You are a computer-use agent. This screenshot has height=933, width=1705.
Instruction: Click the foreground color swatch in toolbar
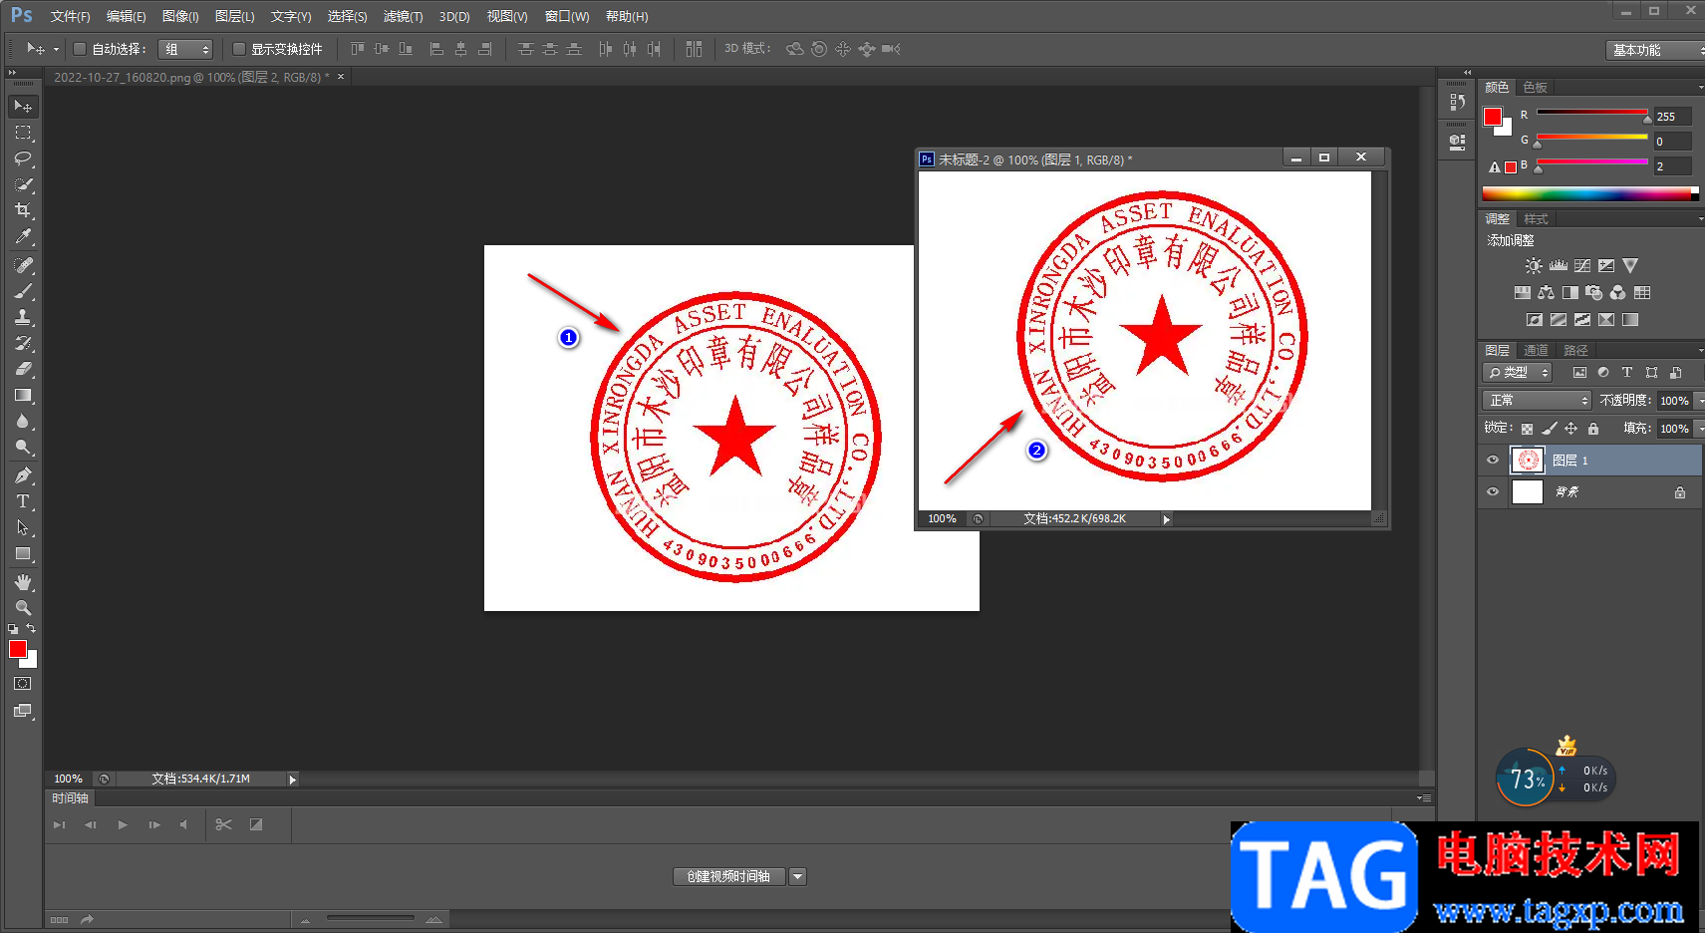[18, 650]
